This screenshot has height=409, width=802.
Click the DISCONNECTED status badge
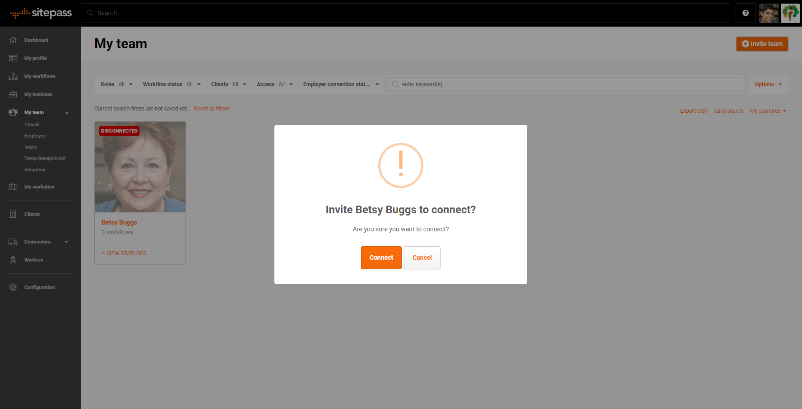pyautogui.click(x=119, y=131)
